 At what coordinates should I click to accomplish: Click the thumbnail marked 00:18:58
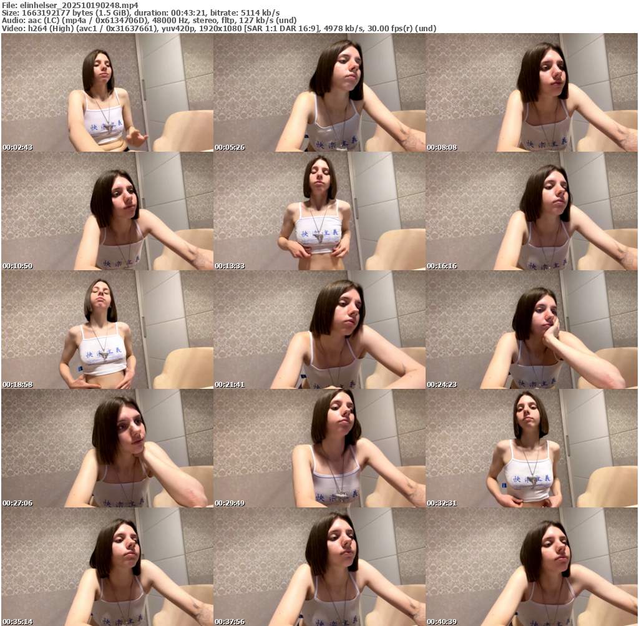(107, 330)
